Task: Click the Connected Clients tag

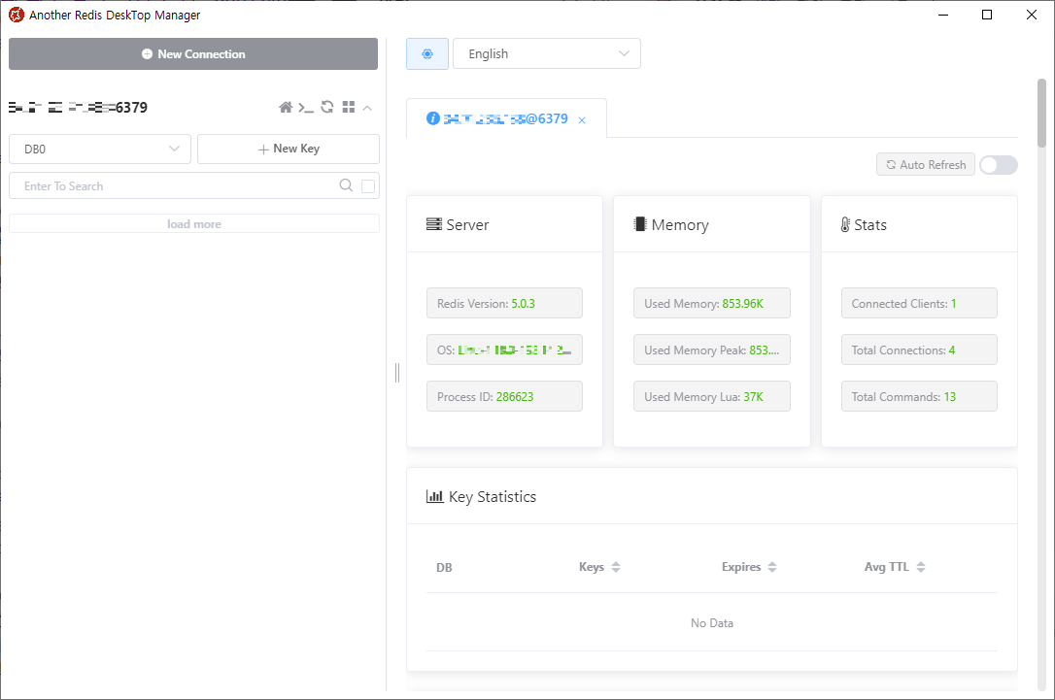Action: pyautogui.click(x=919, y=303)
